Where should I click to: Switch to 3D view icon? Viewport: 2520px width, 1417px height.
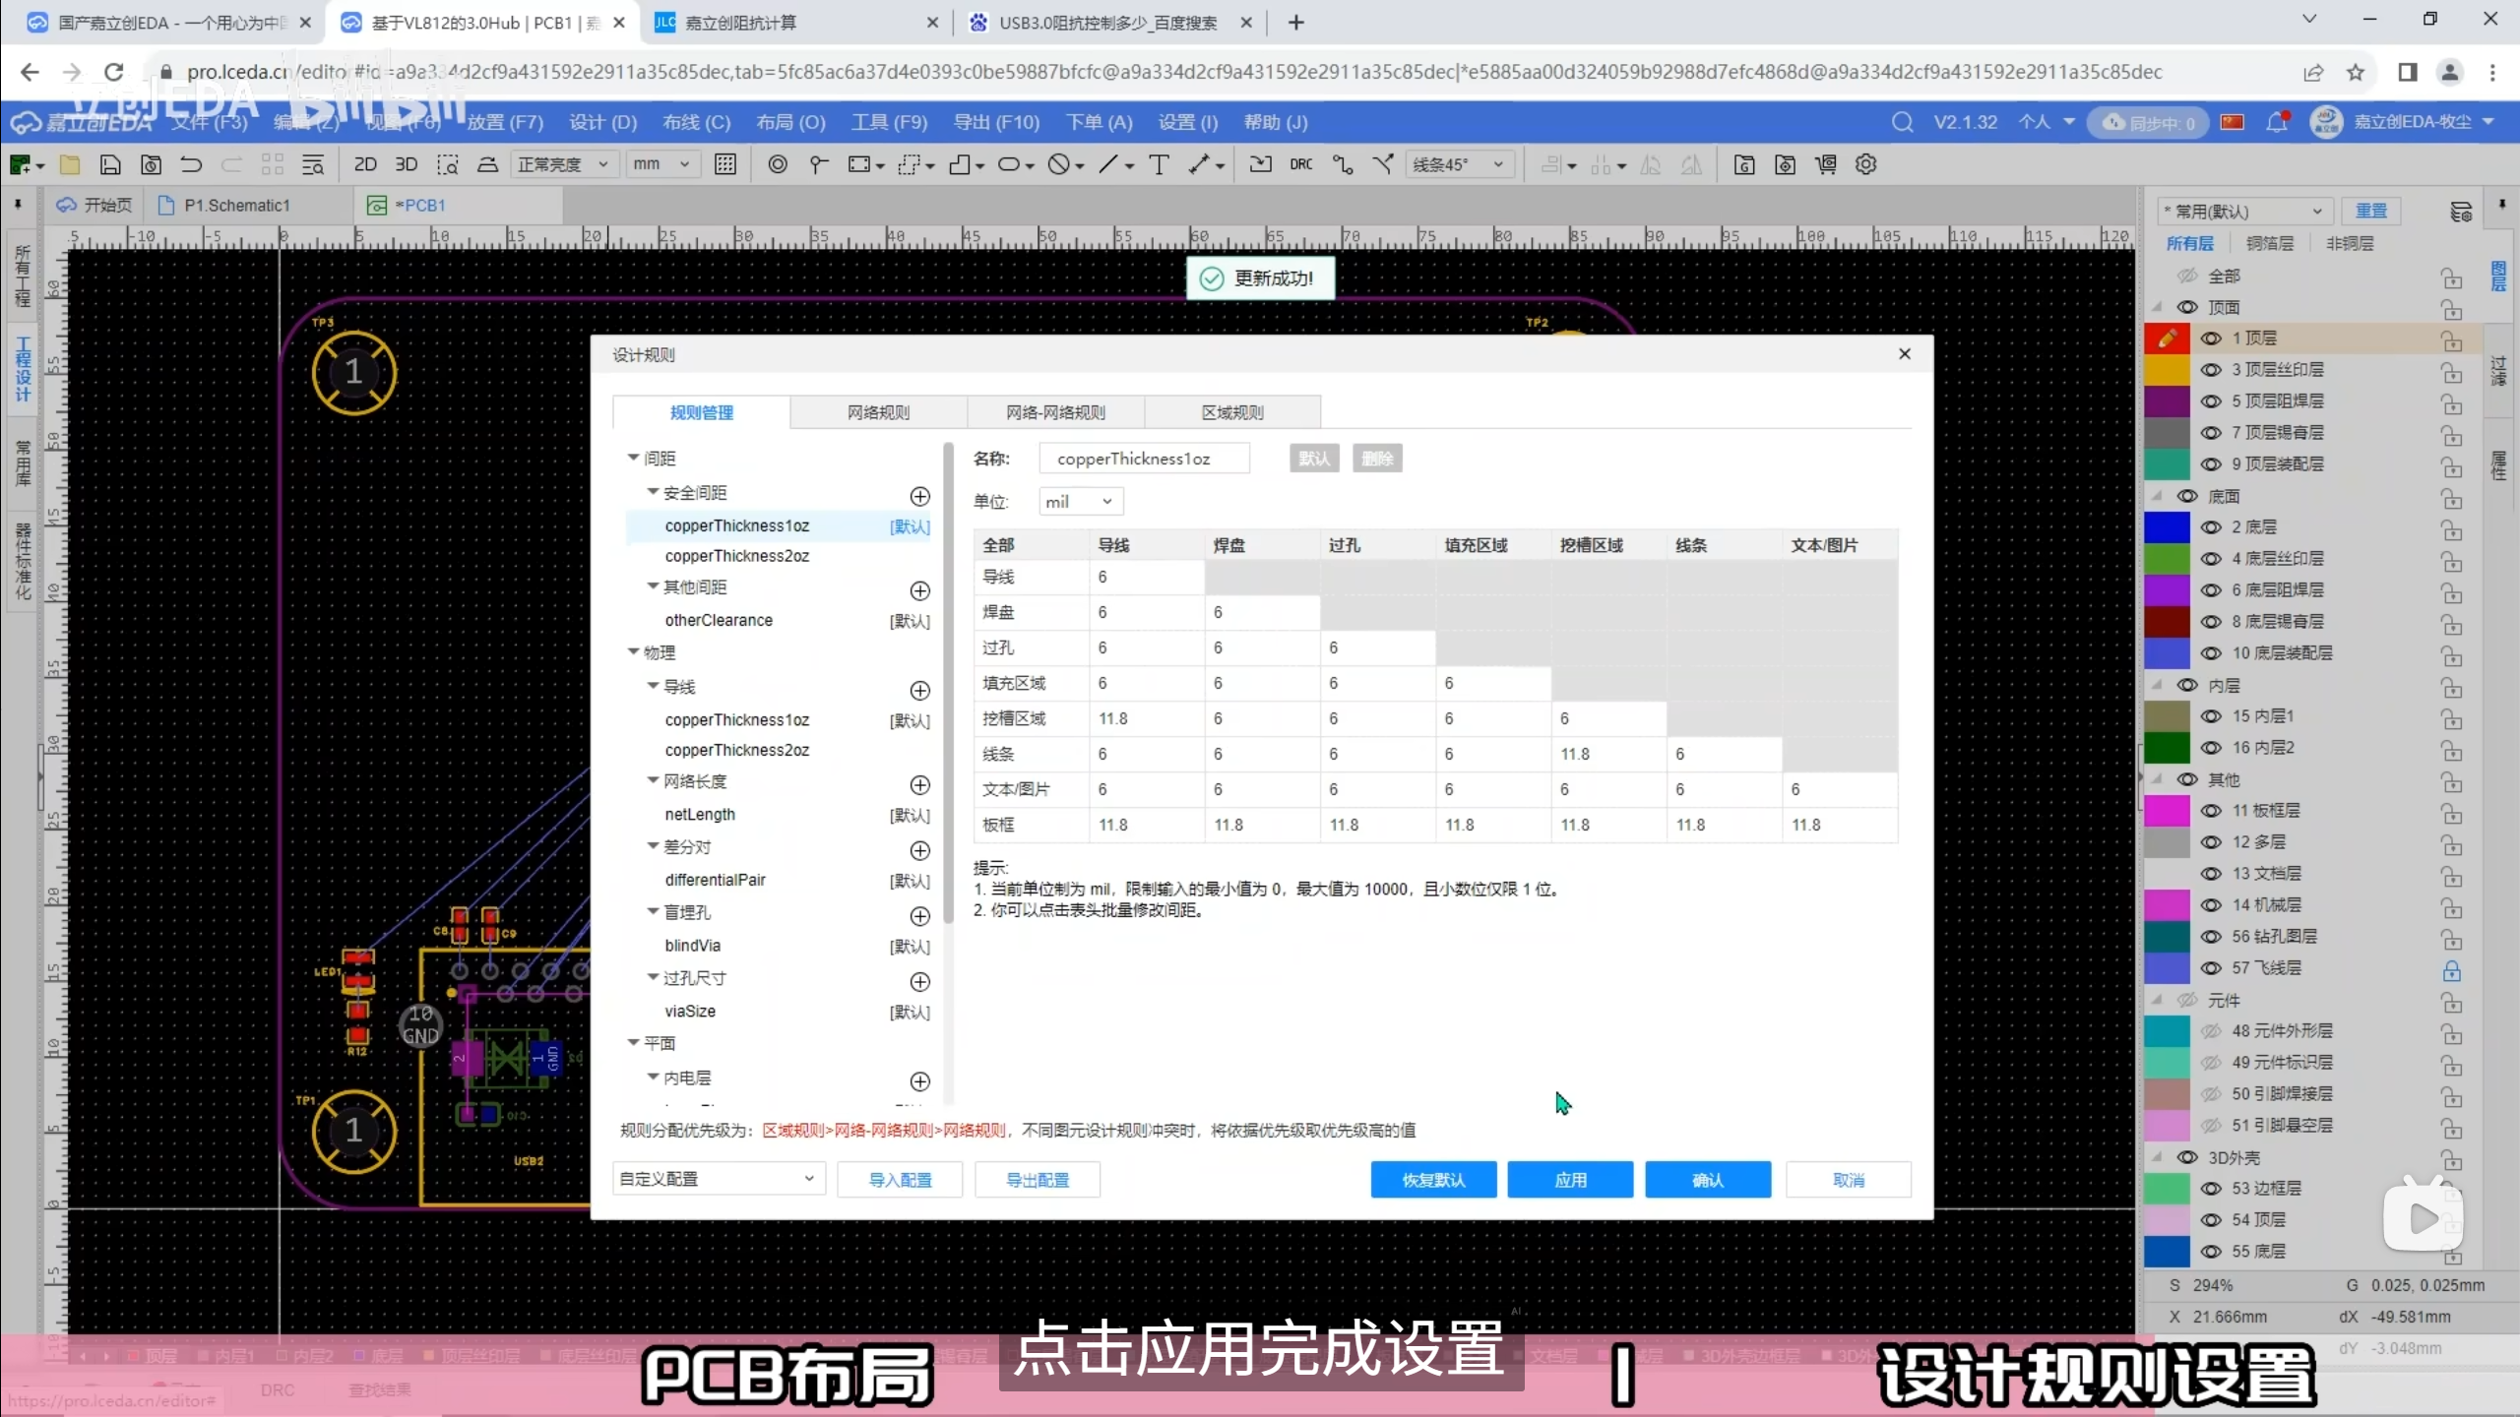[406, 164]
